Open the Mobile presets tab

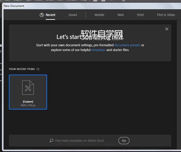point(99,15)
